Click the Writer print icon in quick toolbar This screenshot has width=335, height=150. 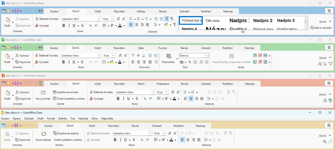point(40,11)
